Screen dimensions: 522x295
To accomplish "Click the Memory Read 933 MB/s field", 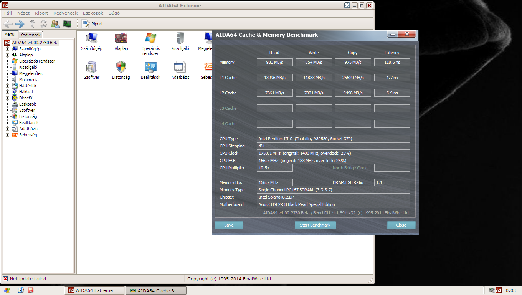I will pos(275,62).
